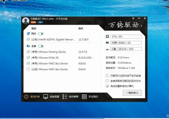Switch to the 系统拓展 tab
This screenshot has width=169, height=119.
click(x=51, y=97)
